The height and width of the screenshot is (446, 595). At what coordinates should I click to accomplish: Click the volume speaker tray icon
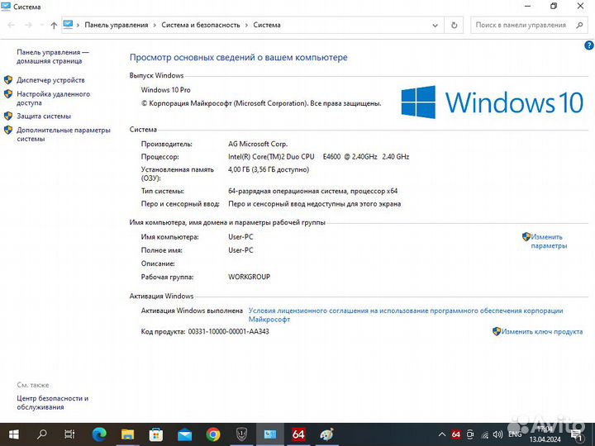(497, 434)
